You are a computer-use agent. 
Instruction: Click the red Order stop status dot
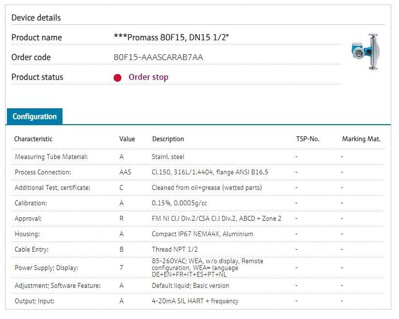tap(117, 78)
